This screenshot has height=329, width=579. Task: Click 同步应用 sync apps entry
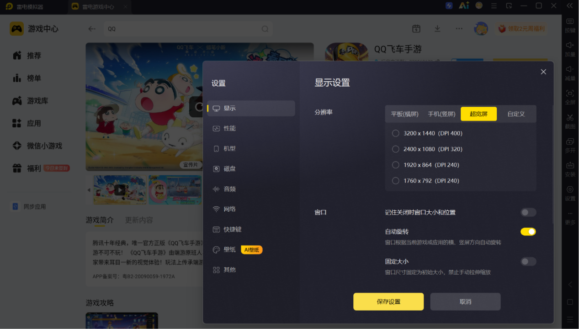point(29,207)
